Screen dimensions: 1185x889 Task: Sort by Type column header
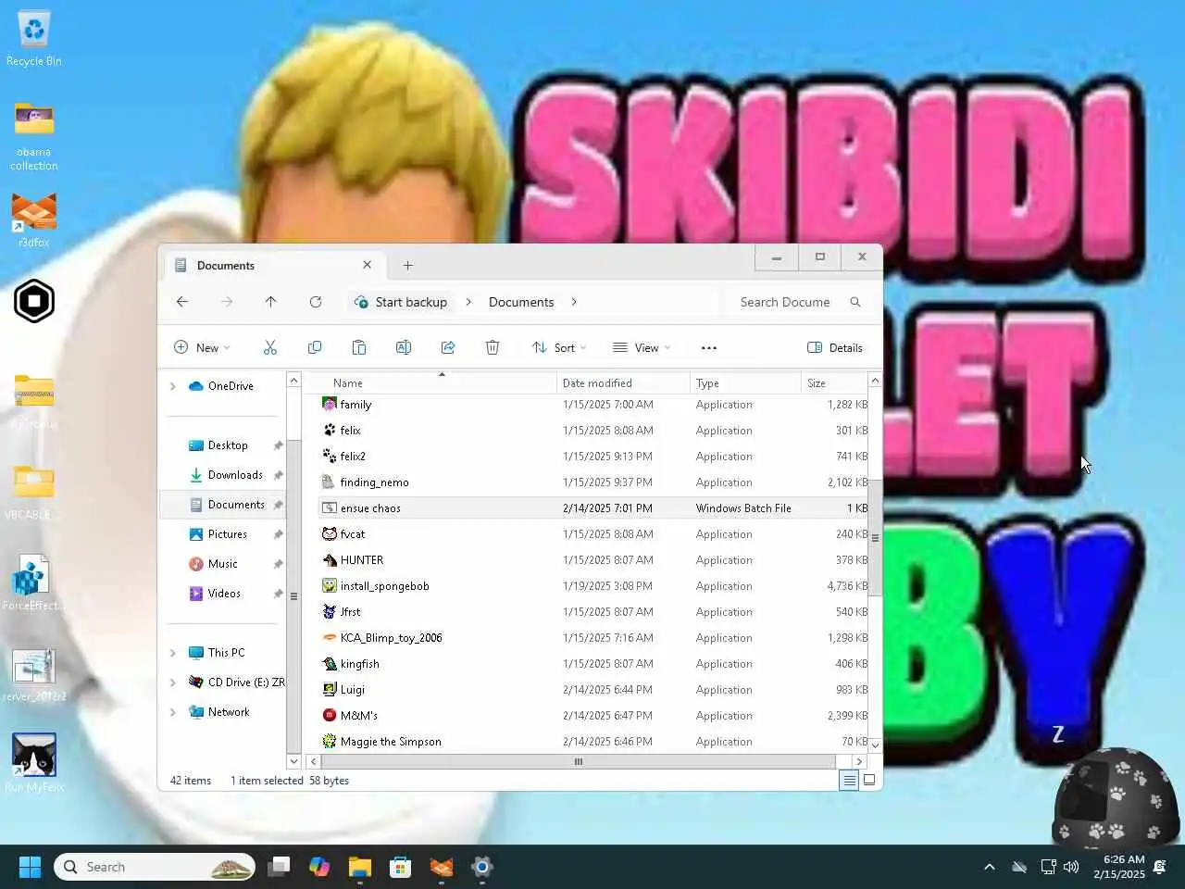pyautogui.click(x=745, y=382)
